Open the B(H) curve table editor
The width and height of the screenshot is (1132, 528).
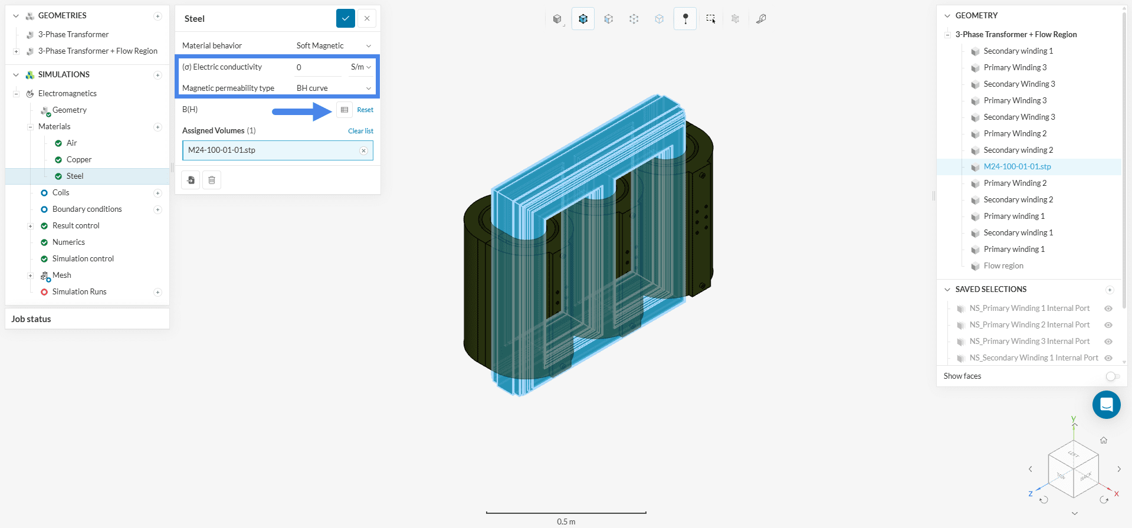pos(344,110)
